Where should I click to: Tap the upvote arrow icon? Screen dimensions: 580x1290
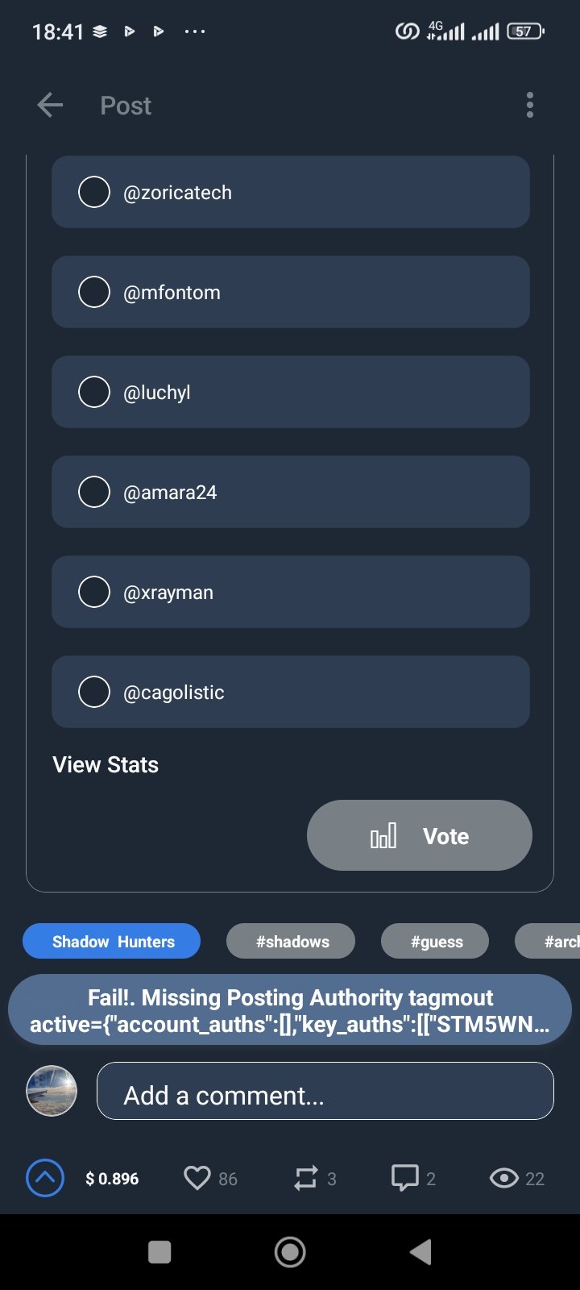pos(45,1178)
